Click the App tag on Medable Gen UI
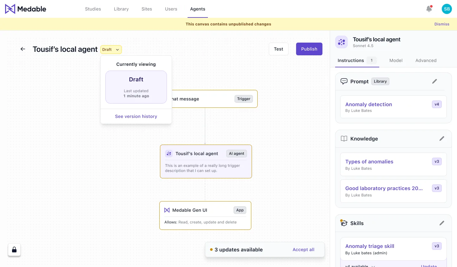This screenshot has width=457, height=267. coord(240,210)
